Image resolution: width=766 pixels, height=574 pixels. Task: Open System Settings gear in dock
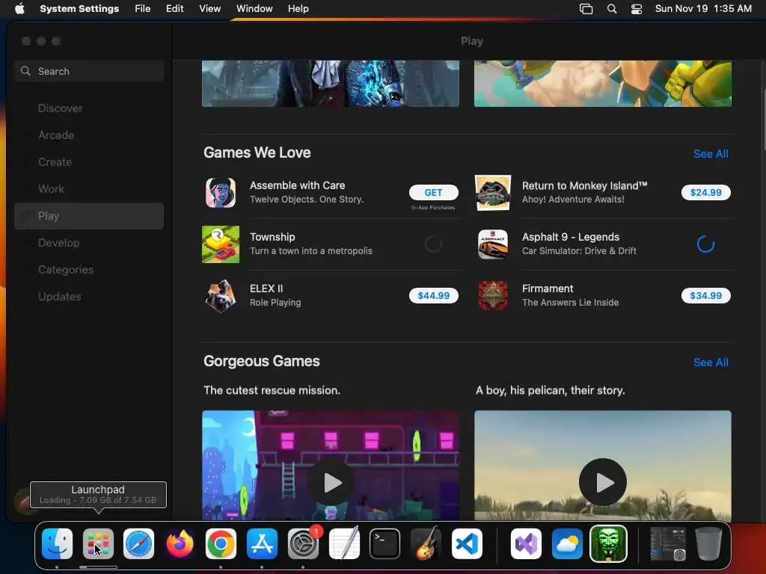(303, 544)
